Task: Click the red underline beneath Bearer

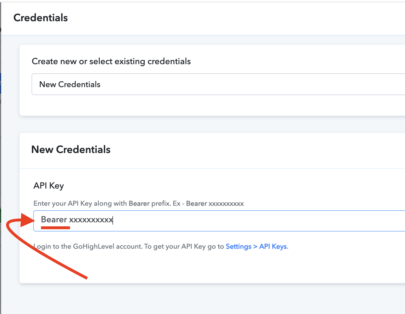Action: [55, 228]
